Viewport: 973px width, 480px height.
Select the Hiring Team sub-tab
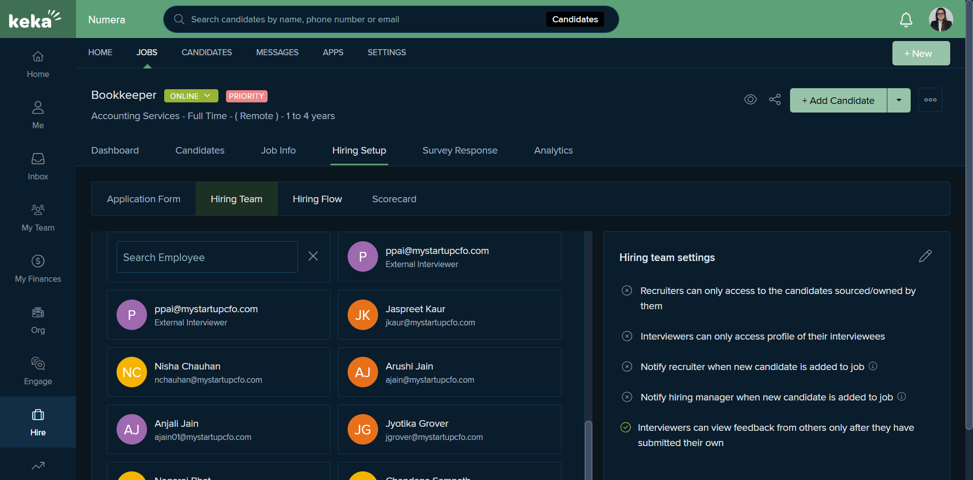[237, 199]
